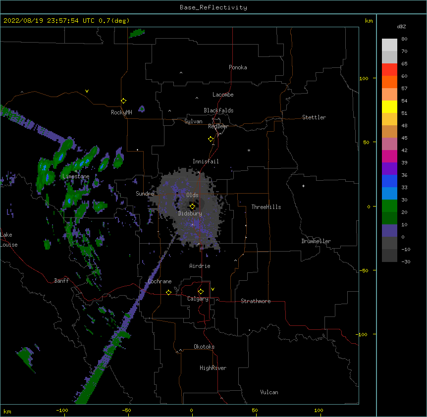Screen dimensions: 427x417
Task: Pick the orange 57-60 dBZ legend swatch
Action: point(389,82)
